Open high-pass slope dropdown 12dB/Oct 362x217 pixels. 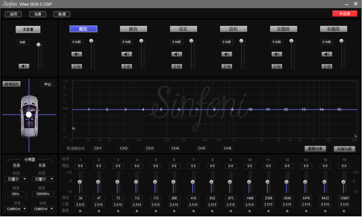[x=16, y=209]
